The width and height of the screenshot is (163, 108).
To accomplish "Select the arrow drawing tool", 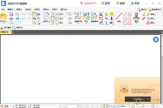I will (x=125, y=14).
